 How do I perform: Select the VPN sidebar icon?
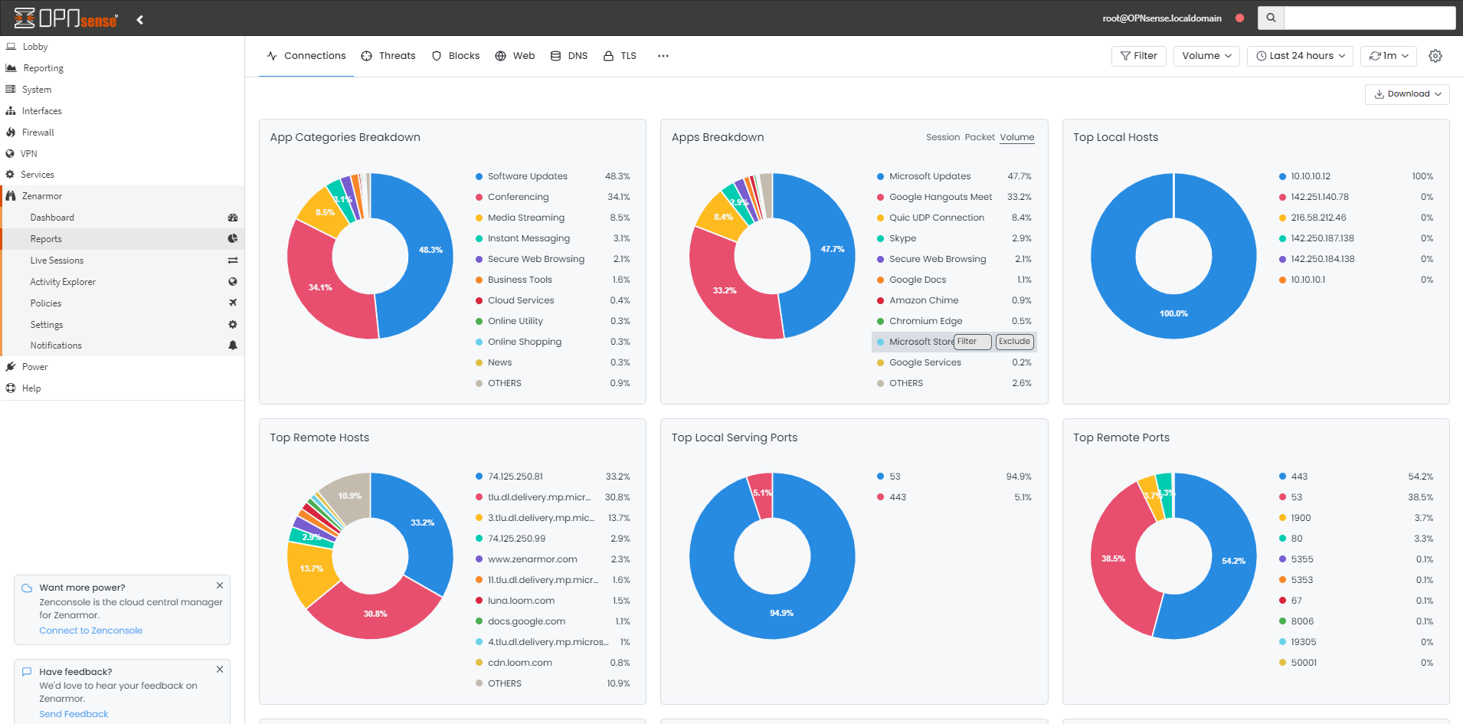pyautogui.click(x=11, y=153)
